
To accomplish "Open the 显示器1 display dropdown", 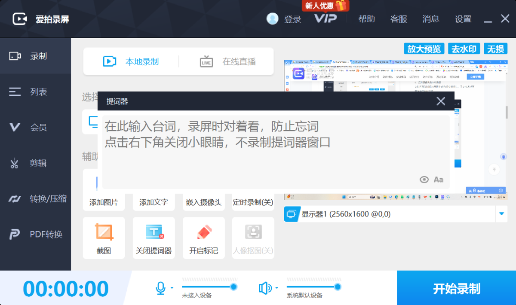I will [x=396, y=214].
